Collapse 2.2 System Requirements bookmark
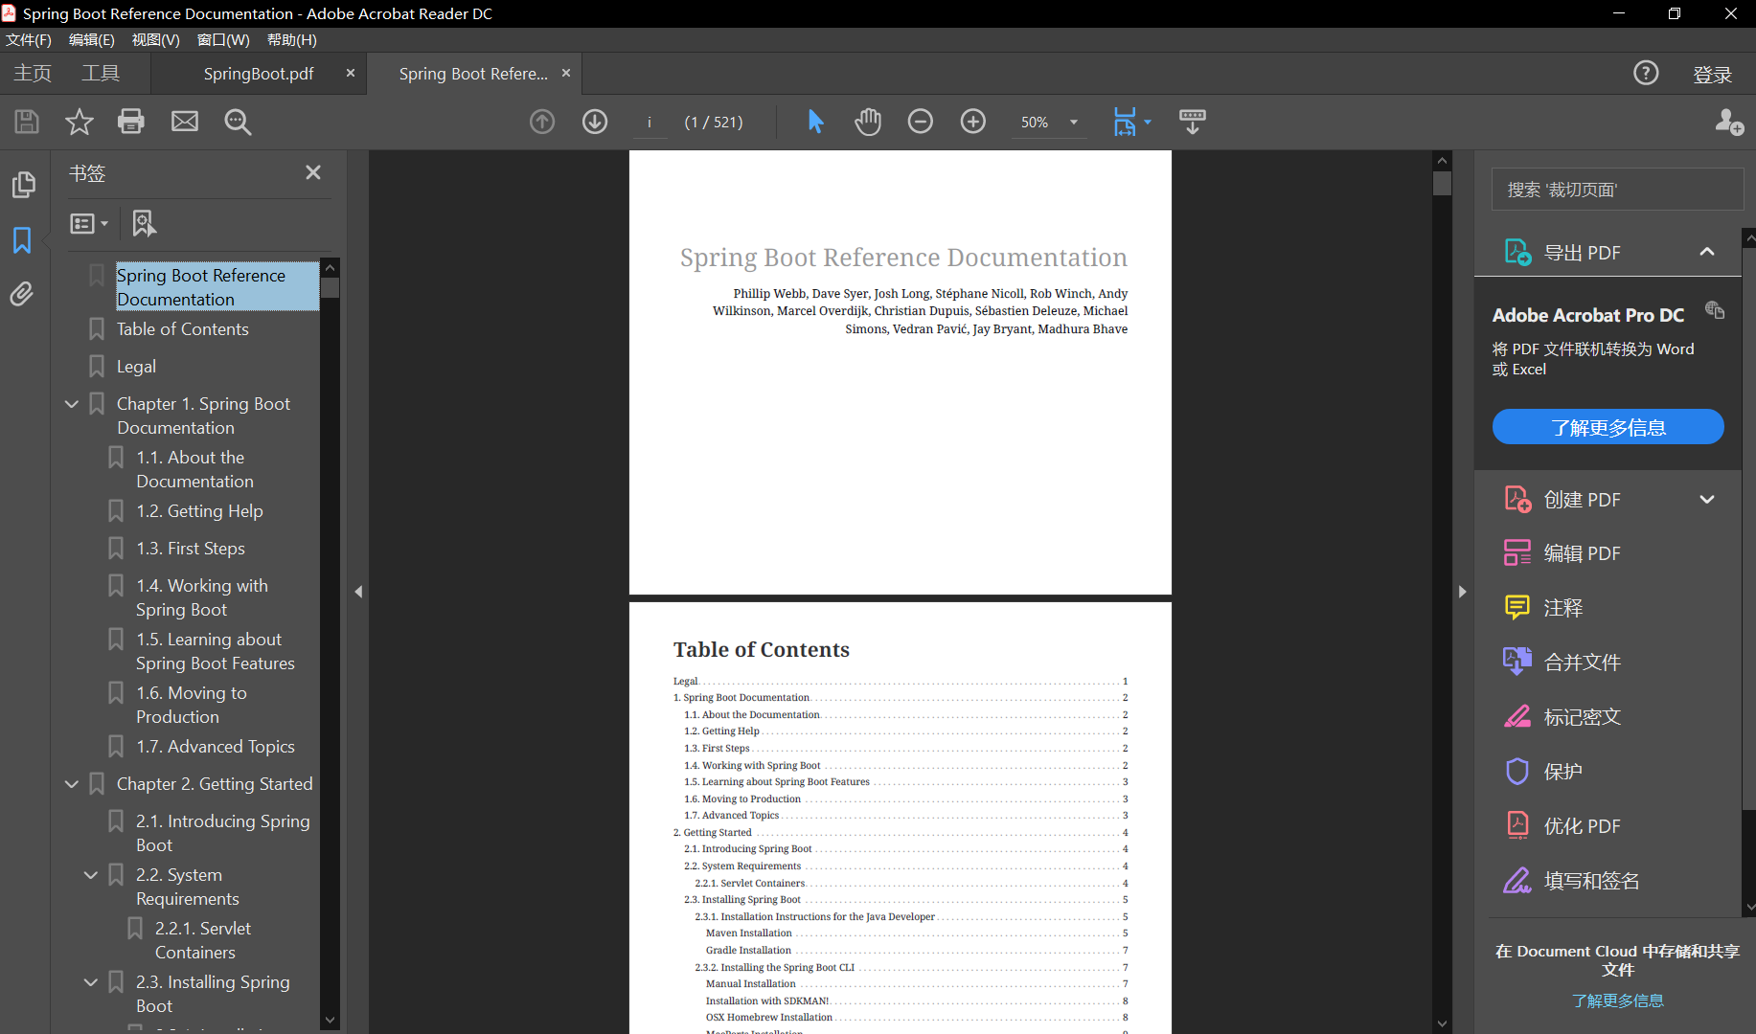Viewport: 1756px width, 1034px height. (x=91, y=875)
